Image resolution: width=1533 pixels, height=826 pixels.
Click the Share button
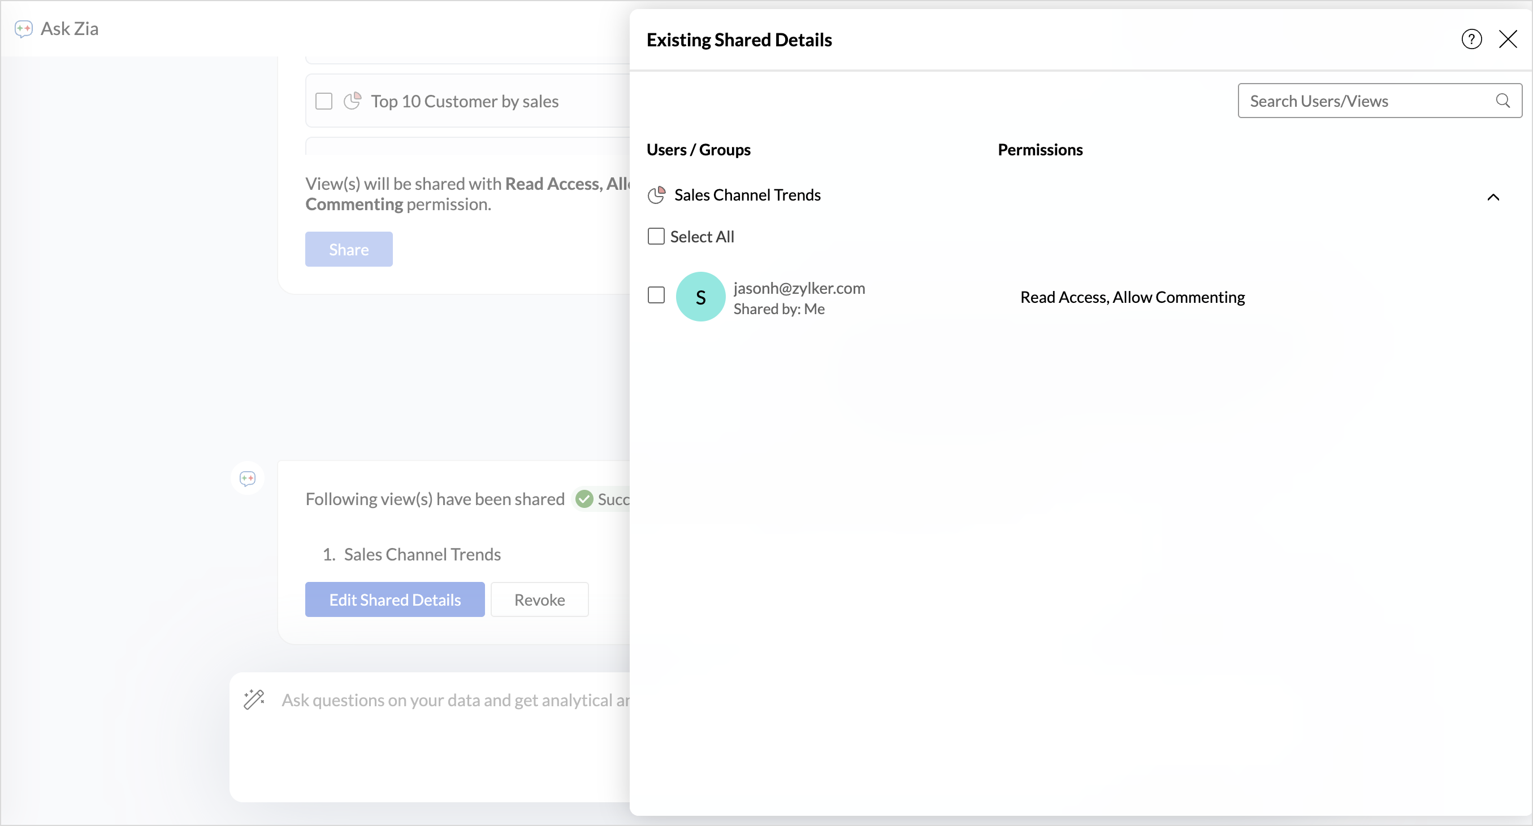(349, 249)
